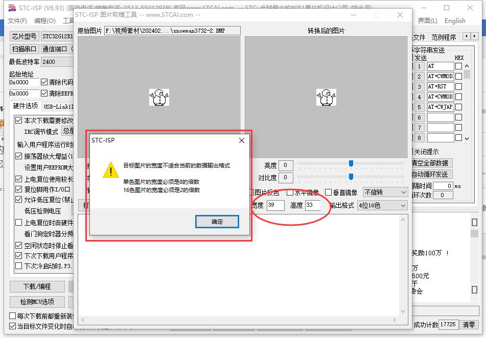Image resolution: width=486 pixels, height=338 pixels.
Task: Click the scroll up arrow of the send list
Action: pos(467,66)
